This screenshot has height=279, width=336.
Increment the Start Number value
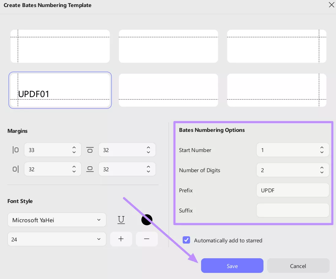322,148
